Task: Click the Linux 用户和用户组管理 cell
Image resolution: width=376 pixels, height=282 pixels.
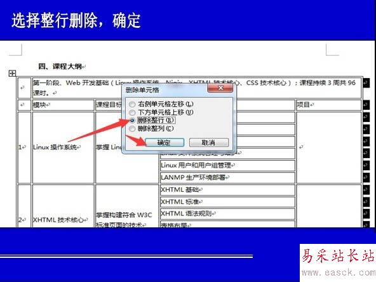Action: (x=227, y=165)
